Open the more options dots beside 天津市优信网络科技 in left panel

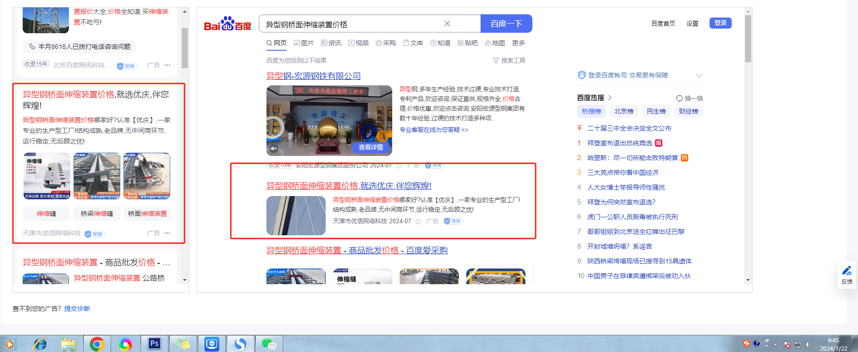pyautogui.click(x=167, y=233)
